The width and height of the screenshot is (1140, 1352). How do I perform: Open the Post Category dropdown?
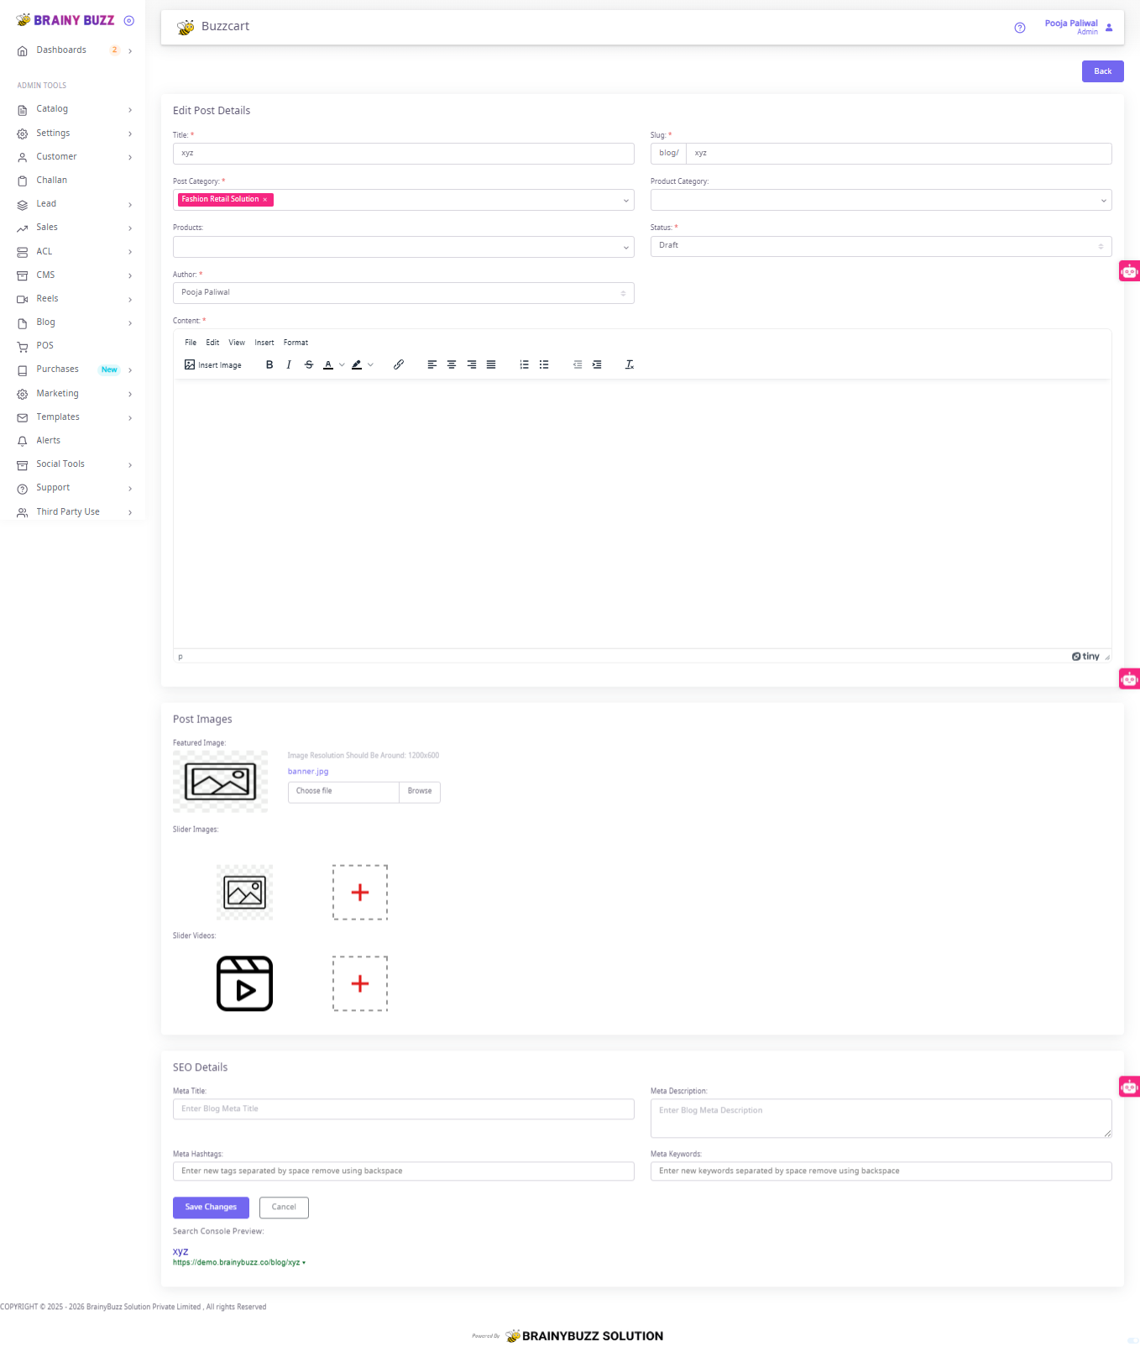click(x=403, y=200)
